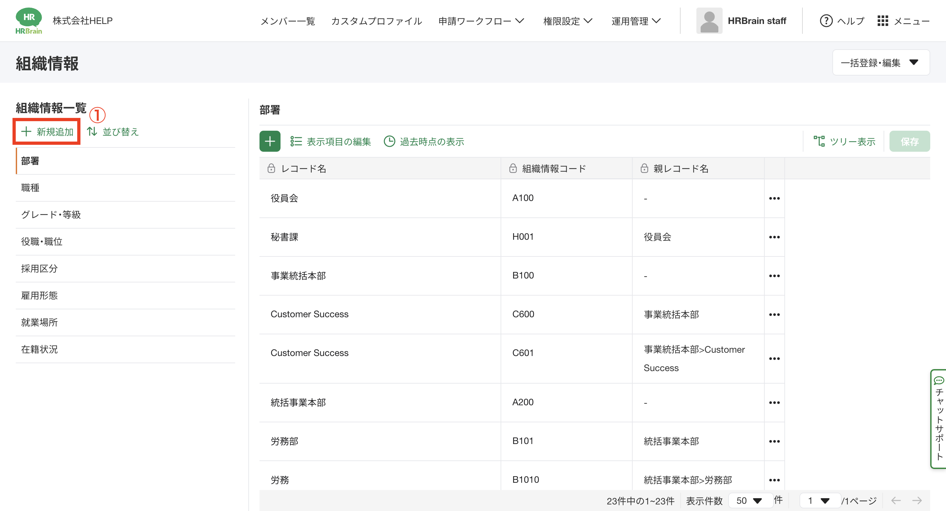Click the 並び替え sort arrows icon
Image resolution: width=946 pixels, height=511 pixels.
pos(92,131)
